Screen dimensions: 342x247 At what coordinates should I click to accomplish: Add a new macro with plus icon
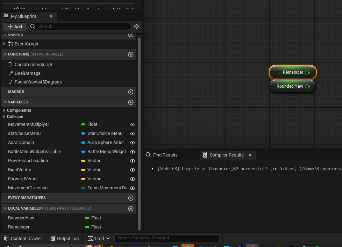(x=131, y=92)
